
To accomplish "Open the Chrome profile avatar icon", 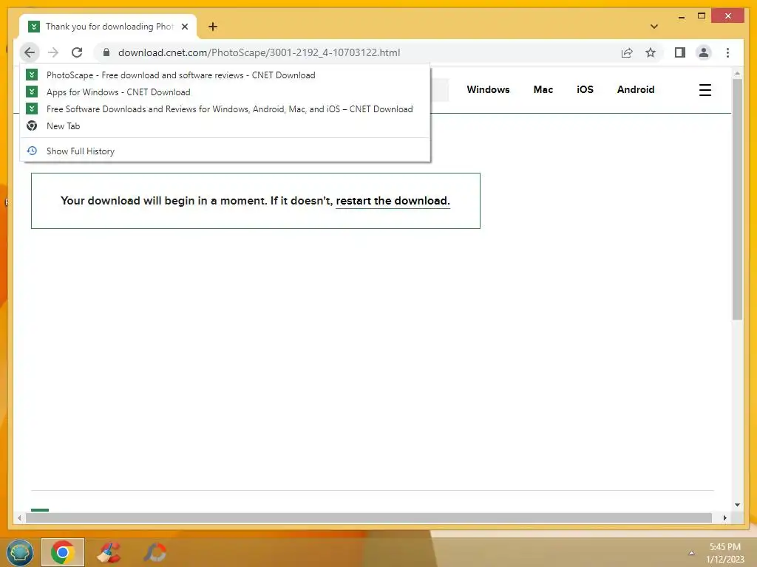I will (x=704, y=52).
